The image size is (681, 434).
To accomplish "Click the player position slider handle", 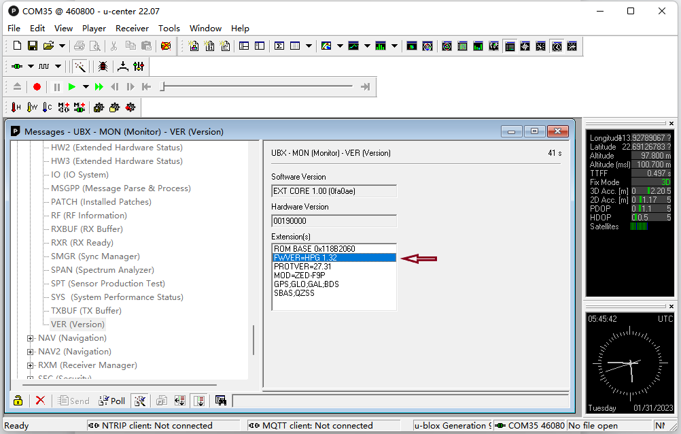I will pyautogui.click(x=162, y=86).
